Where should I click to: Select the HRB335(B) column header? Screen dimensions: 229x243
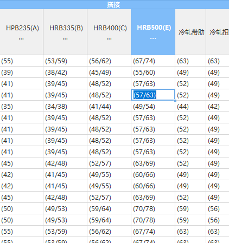(x=65, y=32)
